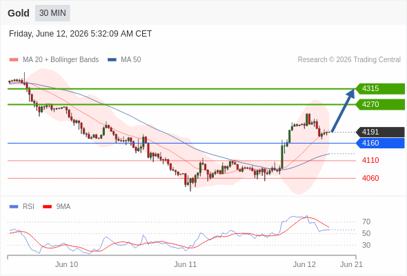
Task: Click the MA 20 + Bollinger Bands swatch
Action: 14,60
